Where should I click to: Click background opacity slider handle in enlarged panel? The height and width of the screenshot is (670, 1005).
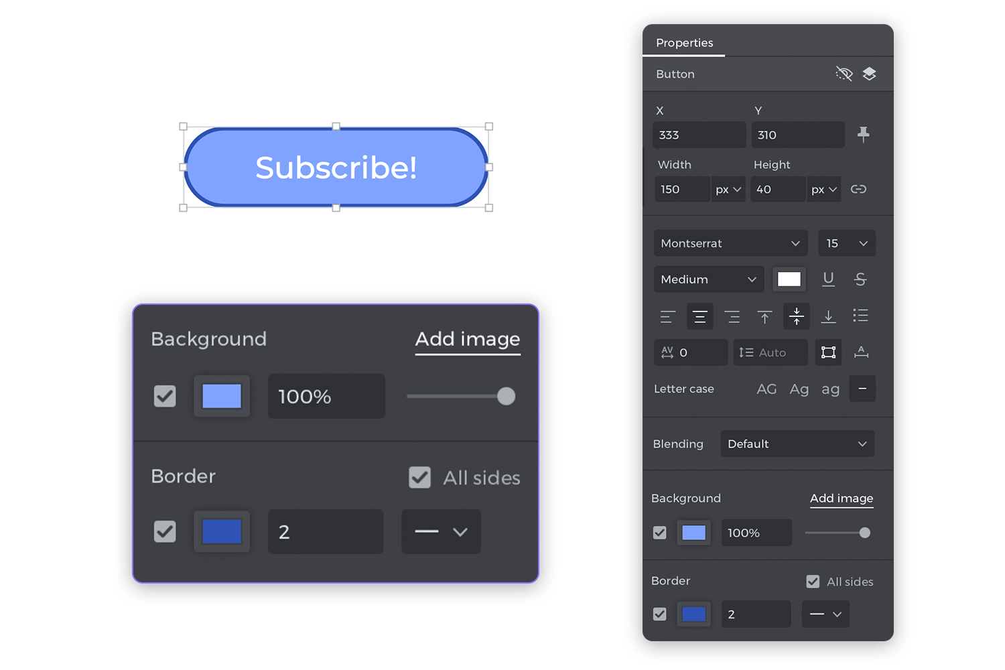tap(507, 396)
